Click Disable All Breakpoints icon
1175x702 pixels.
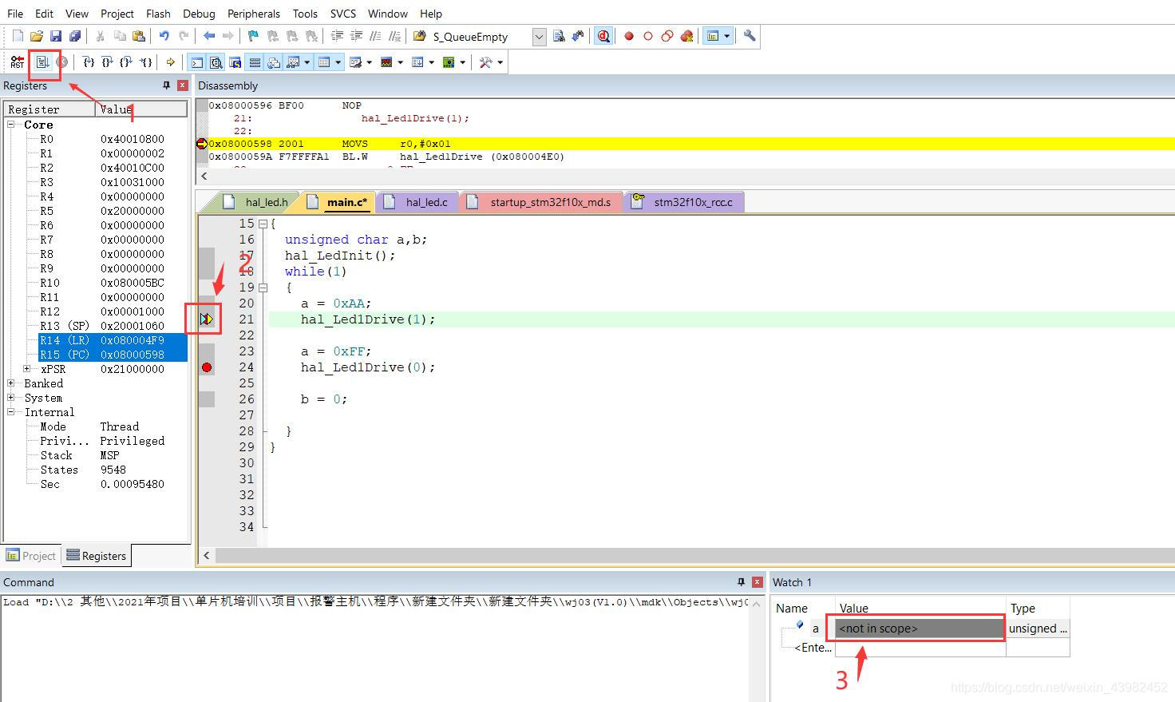click(x=667, y=36)
